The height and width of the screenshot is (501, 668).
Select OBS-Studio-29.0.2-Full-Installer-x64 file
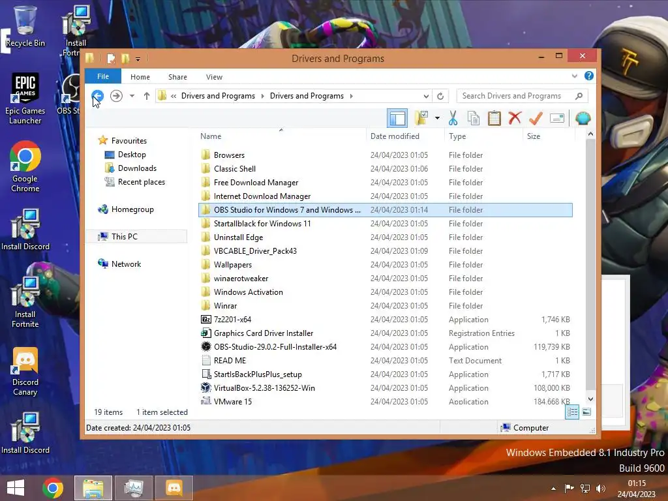(x=385, y=347)
